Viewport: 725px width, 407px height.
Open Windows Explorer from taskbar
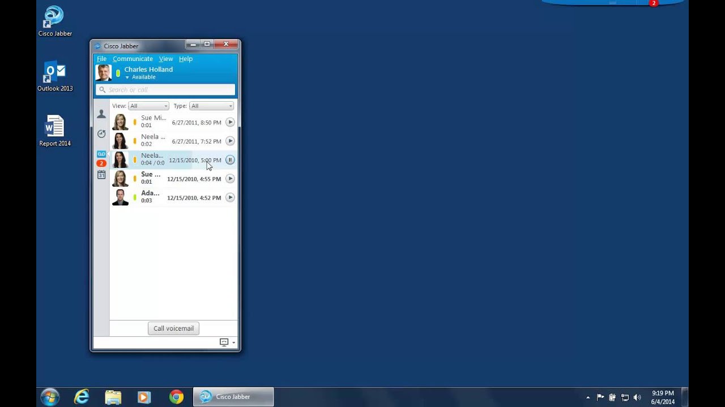coord(113,397)
